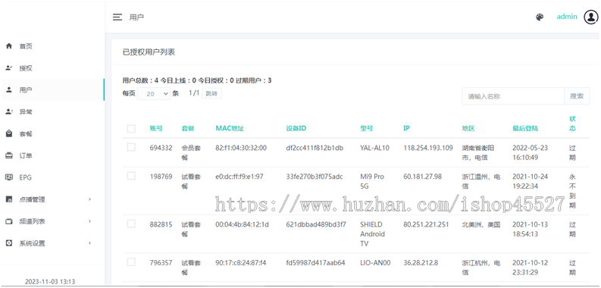Screen dimensions: 601x288
Task: Sort by 账号 column header
Action: (x=156, y=129)
